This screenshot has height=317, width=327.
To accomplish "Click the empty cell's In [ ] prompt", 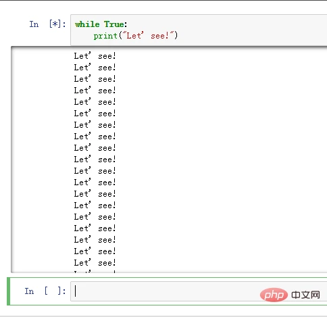I will pos(45,291).
